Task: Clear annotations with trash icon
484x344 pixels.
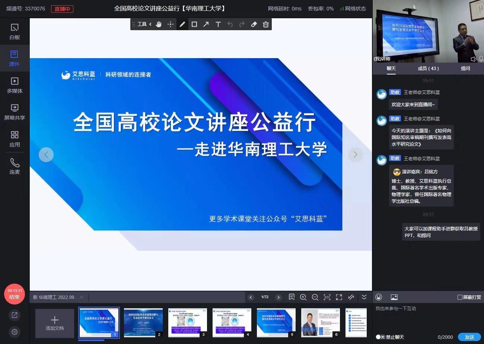Action: pos(266,24)
